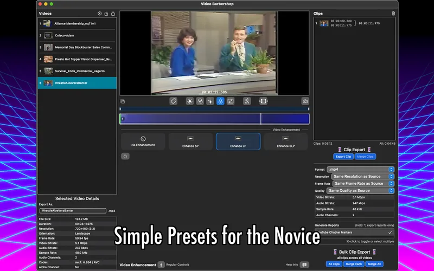Click the All Clips bulk export button
This screenshot has width=434, height=271.
pyautogui.click(x=334, y=264)
